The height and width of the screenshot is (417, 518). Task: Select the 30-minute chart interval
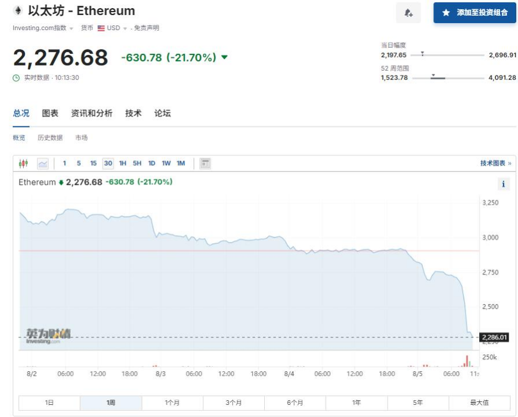pyautogui.click(x=108, y=163)
